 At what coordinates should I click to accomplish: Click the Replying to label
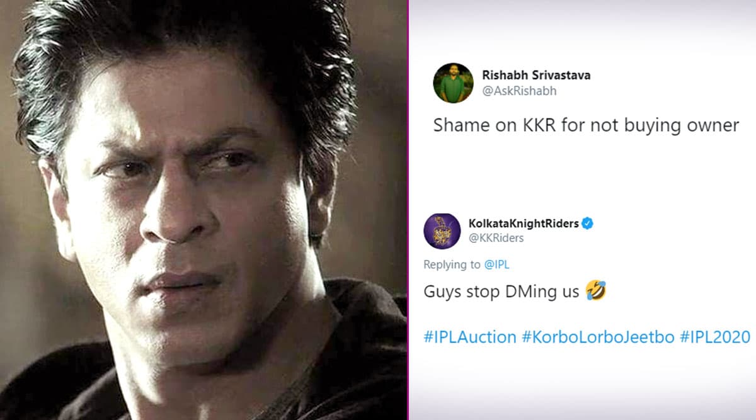pos(452,264)
